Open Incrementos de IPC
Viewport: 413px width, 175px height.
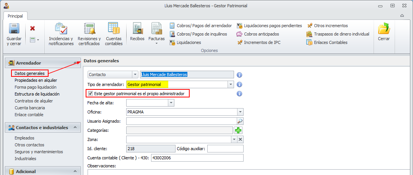(259, 42)
